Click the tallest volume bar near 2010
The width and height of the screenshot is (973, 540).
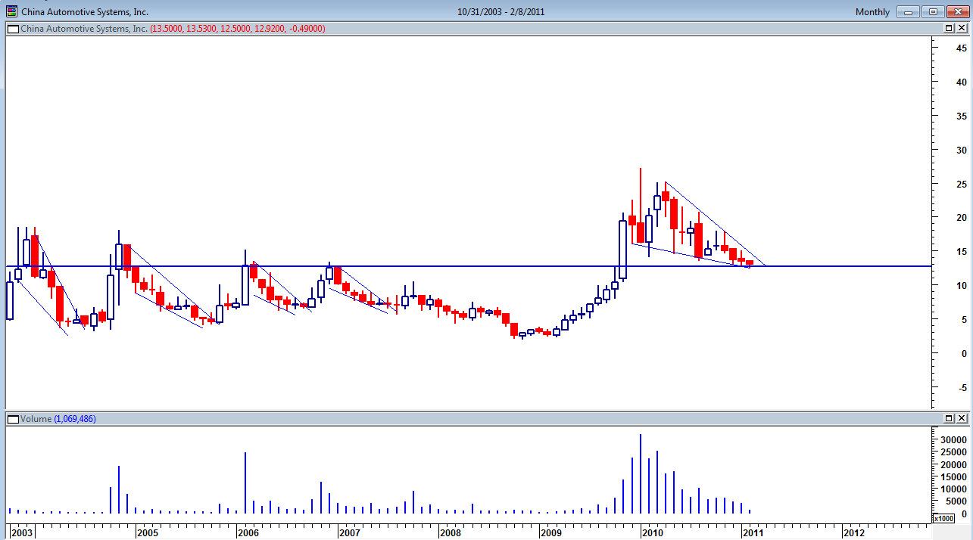(x=641, y=473)
